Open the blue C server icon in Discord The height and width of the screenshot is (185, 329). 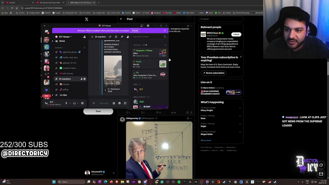point(47,47)
